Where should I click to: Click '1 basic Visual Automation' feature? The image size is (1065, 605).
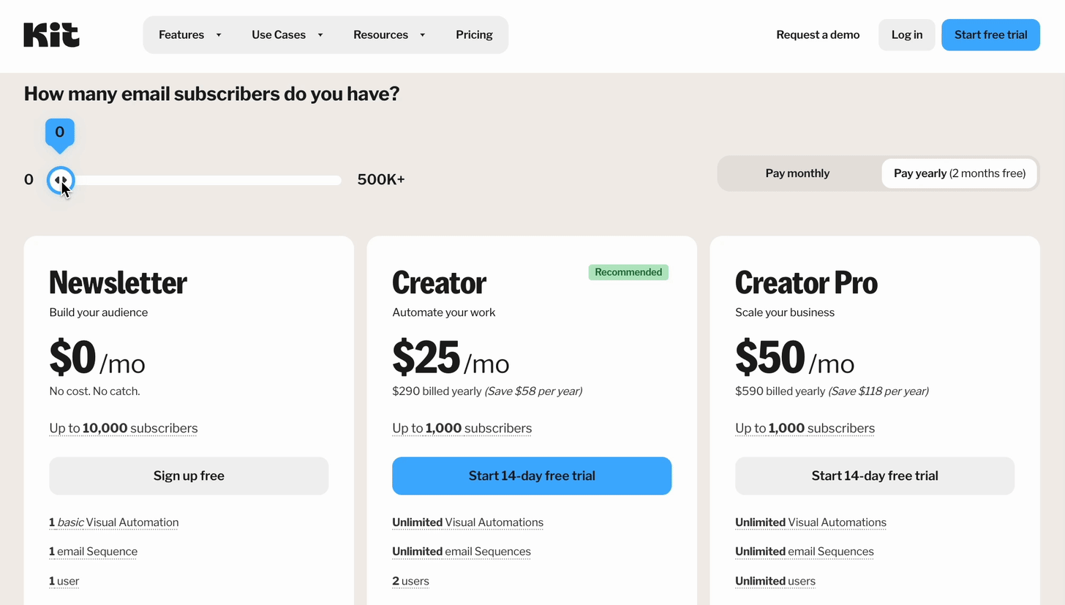pyautogui.click(x=114, y=522)
